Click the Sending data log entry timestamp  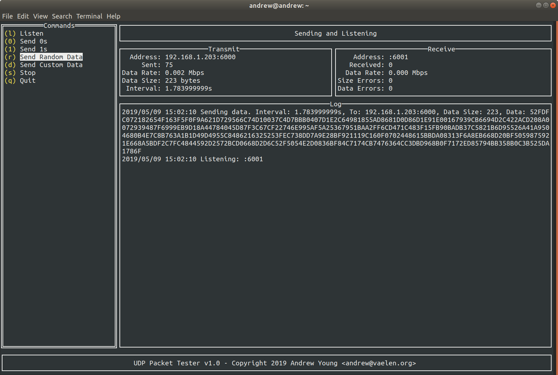[x=159, y=112]
